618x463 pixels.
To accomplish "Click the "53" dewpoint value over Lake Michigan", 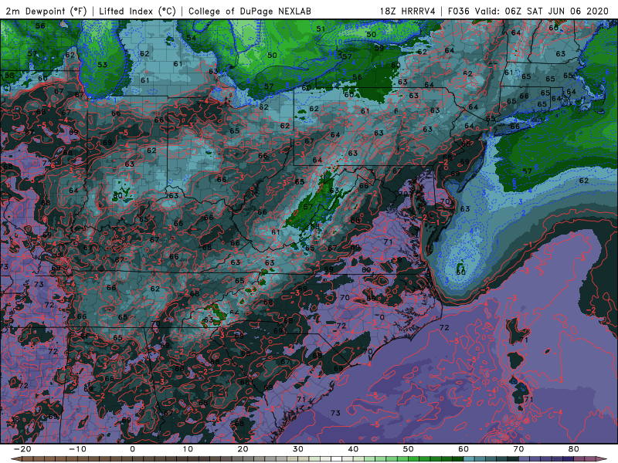I will (x=103, y=65).
